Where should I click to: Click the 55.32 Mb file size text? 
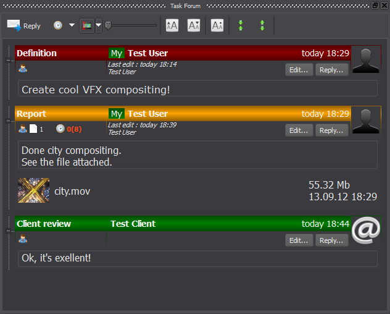click(330, 185)
